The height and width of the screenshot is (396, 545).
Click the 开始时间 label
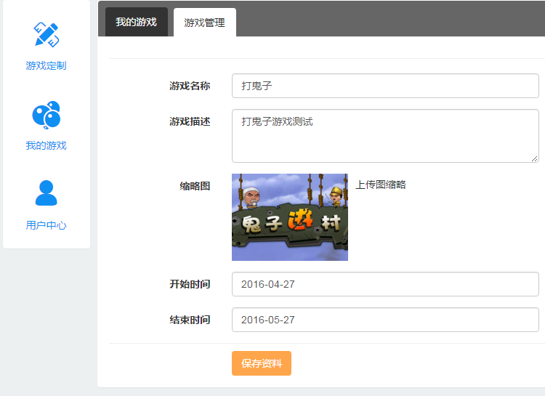pos(190,284)
